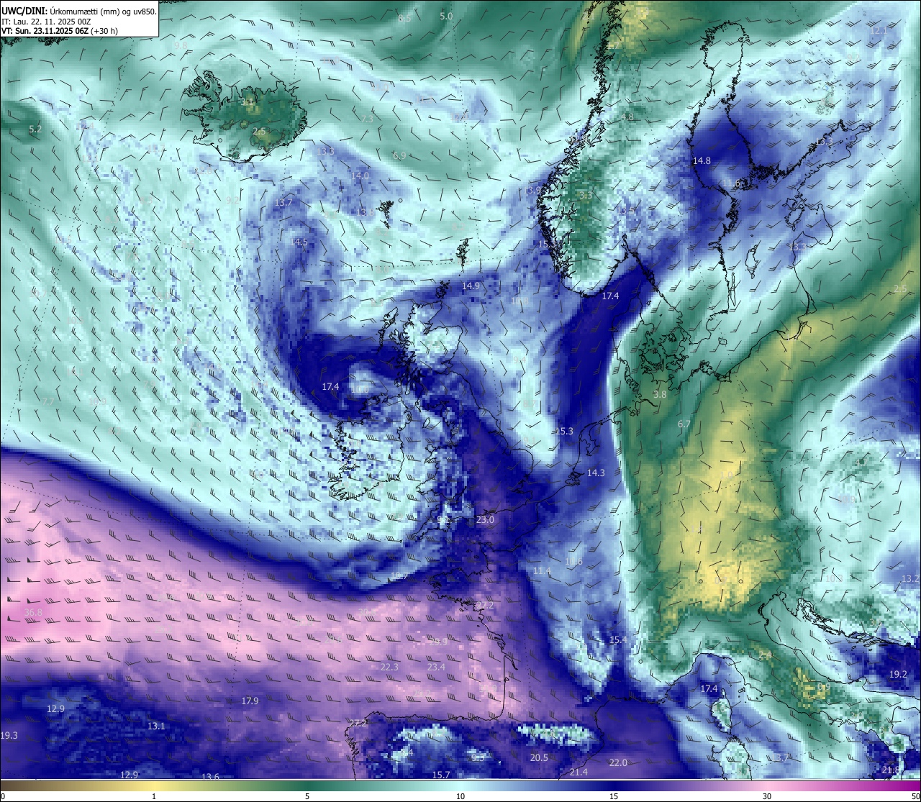Viewport: 921px width, 802px height.
Task: Click the '14.3' value off the Dutch coast
Action: click(x=596, y=473)
